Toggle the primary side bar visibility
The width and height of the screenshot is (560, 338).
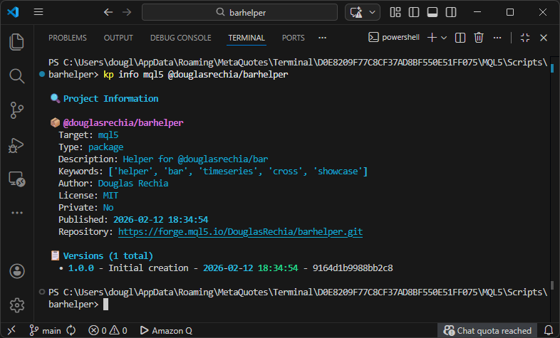pyautogui.click(x=415, y=12)
